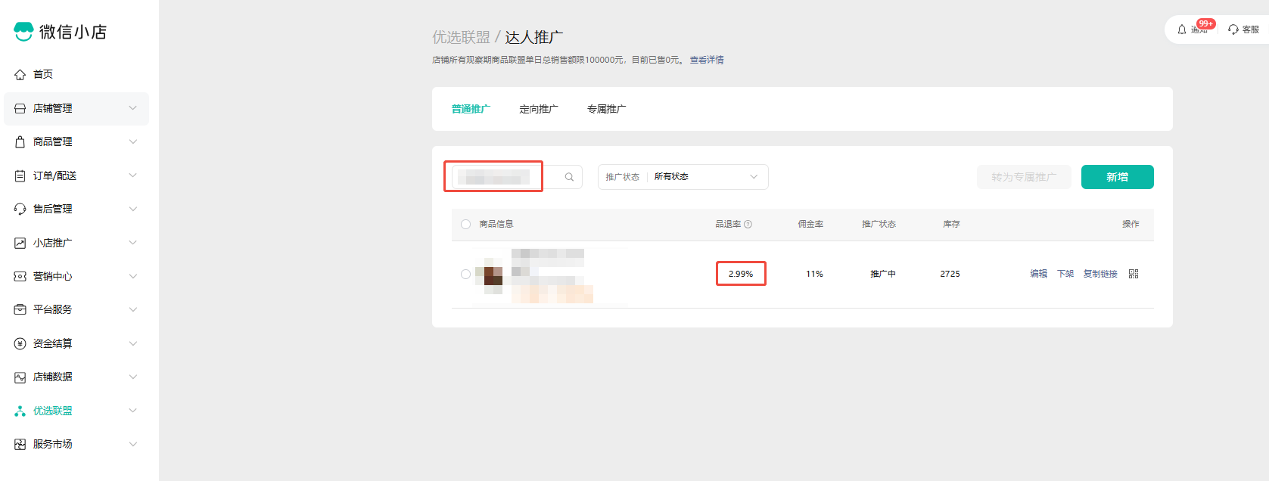1269x481 pixels.
Task: Expand the 店铺管理 sidebar menu
Action: 76,108
